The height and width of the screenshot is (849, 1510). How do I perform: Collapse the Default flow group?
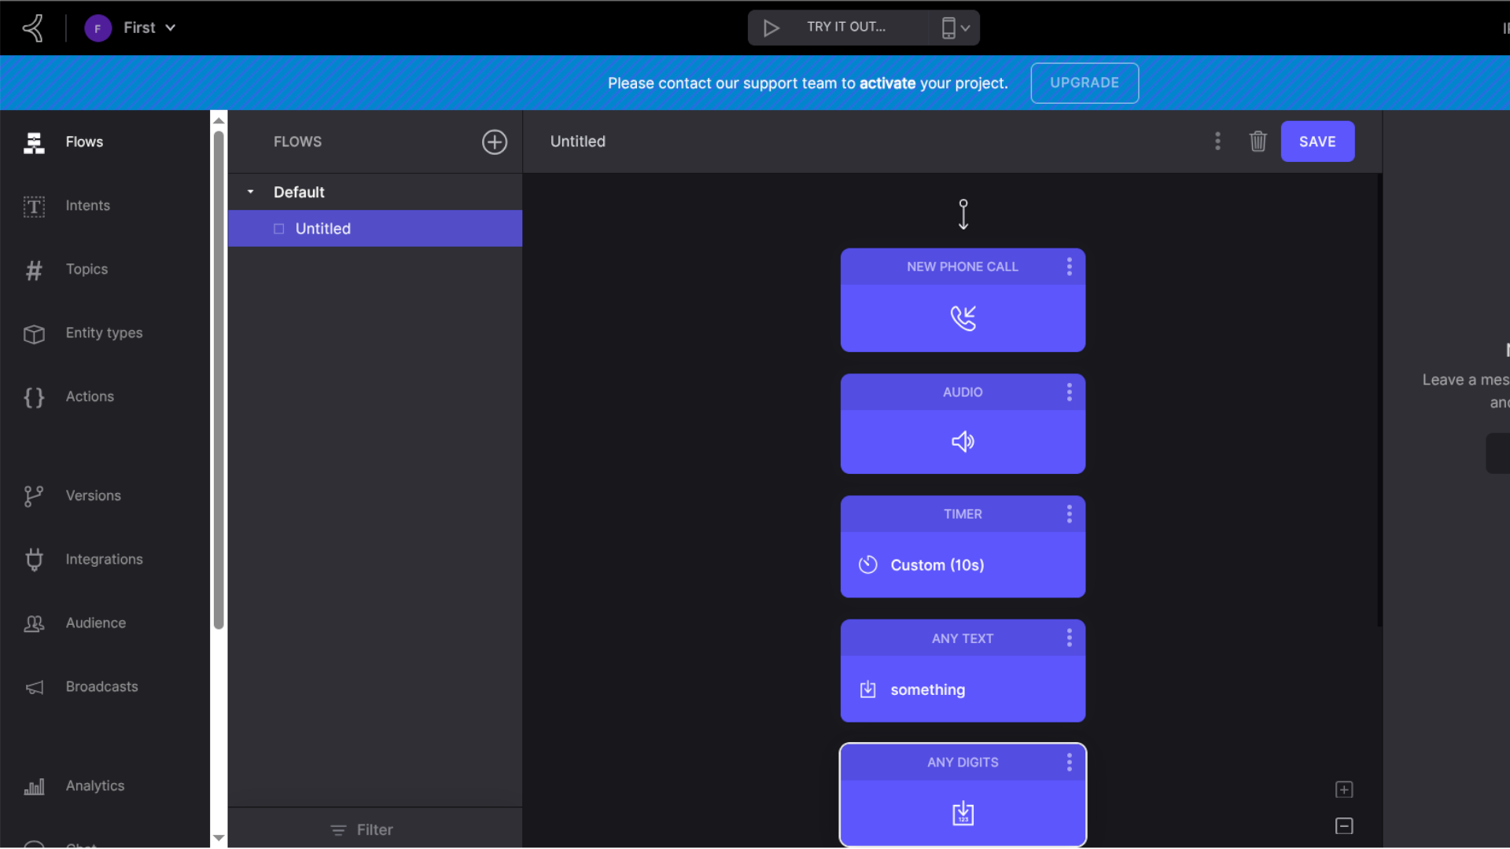[250, 192]
